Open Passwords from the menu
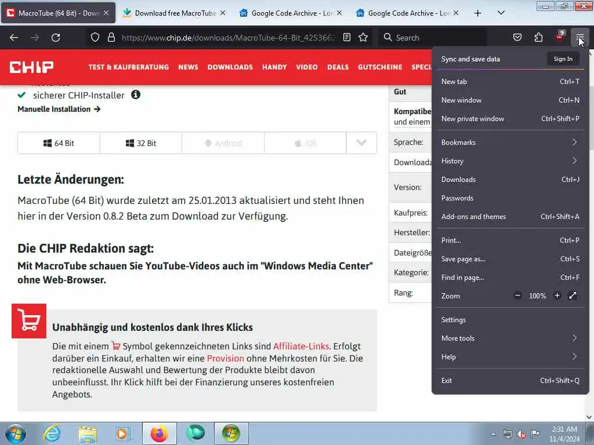This screenshot has height=445, width=594. [x=510, y=198]
